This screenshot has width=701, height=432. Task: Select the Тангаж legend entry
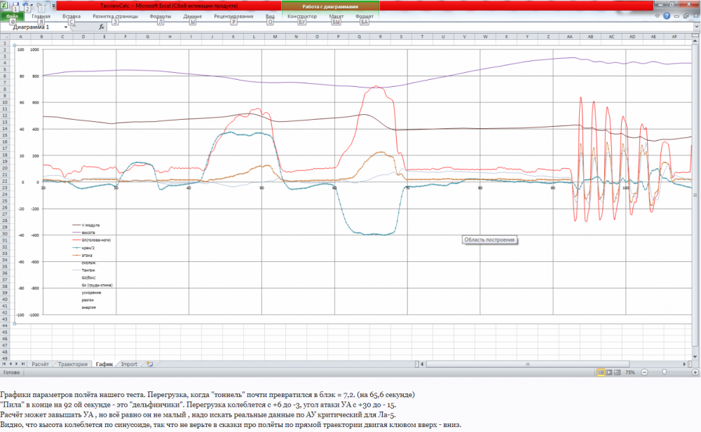(x=83, y=270)
